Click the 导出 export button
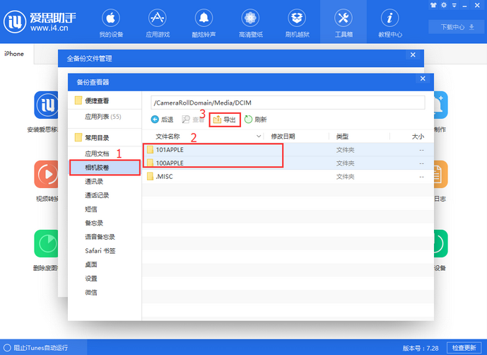The image size is (487, 355). (225, 120)
